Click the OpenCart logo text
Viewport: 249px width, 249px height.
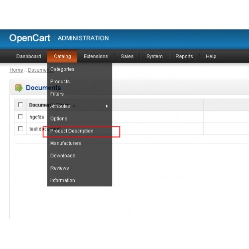pos(30,38)
